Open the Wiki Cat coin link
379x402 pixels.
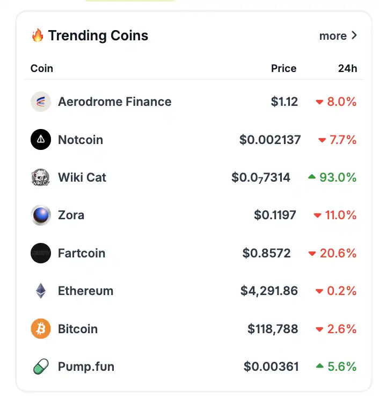pos(82,177)
